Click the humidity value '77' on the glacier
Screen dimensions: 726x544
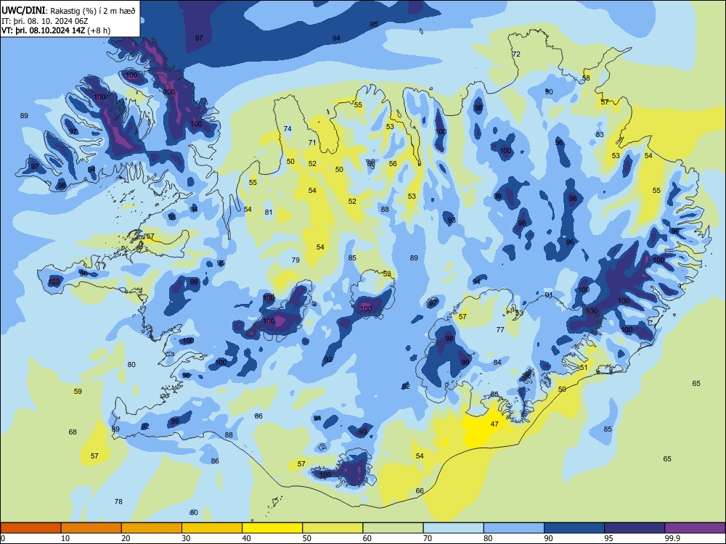[500, 330]
